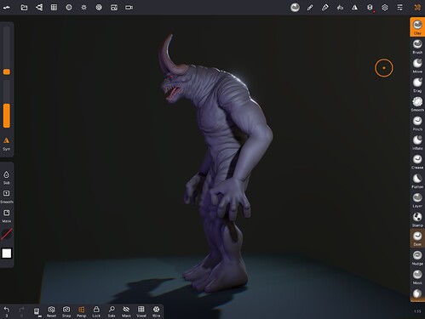Screen dimensions: 425x319
Task: Open the camera settings menu
Action: pos(129,8)
